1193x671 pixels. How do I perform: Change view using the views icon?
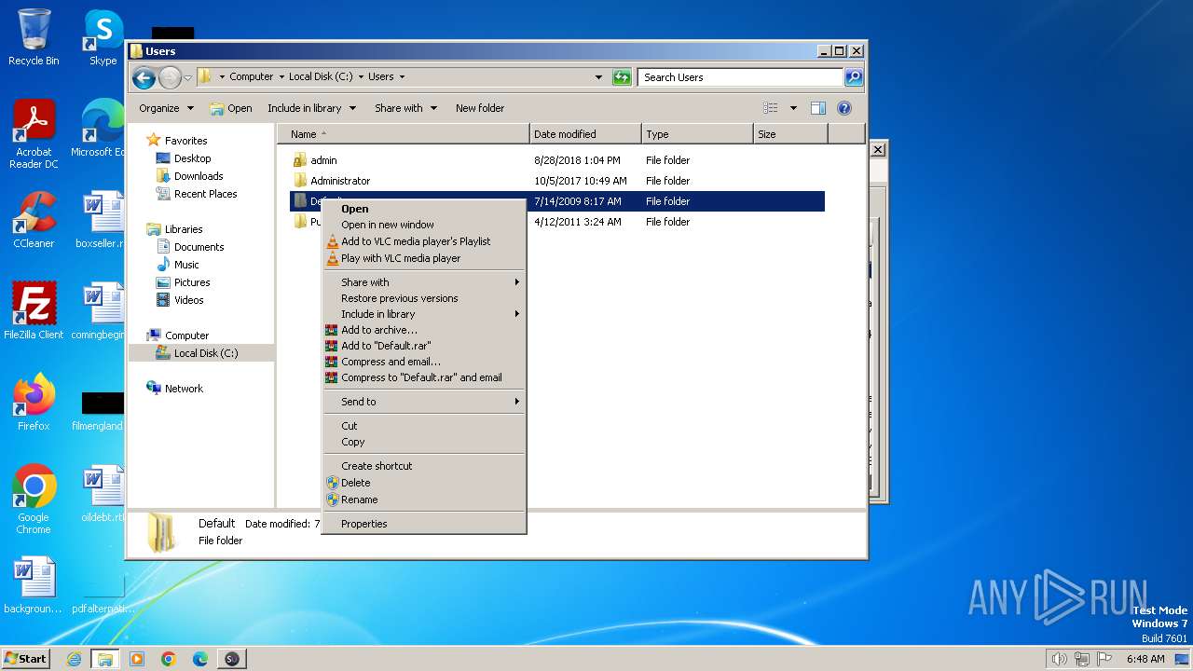point(771,108)
